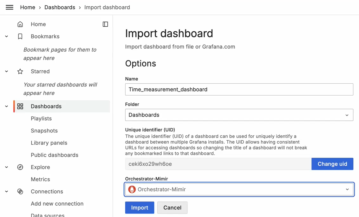359x217 pixels.
Task: Select Snapshots in the sidebar
Action: [44, 131]
